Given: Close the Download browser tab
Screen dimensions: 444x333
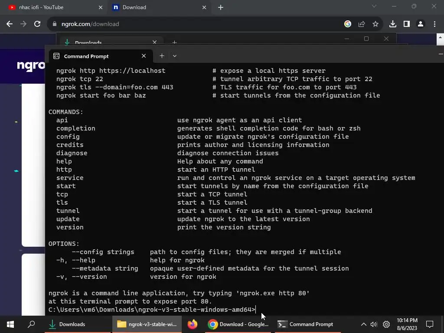Looking at the screenshot, I should pos(204,7).
